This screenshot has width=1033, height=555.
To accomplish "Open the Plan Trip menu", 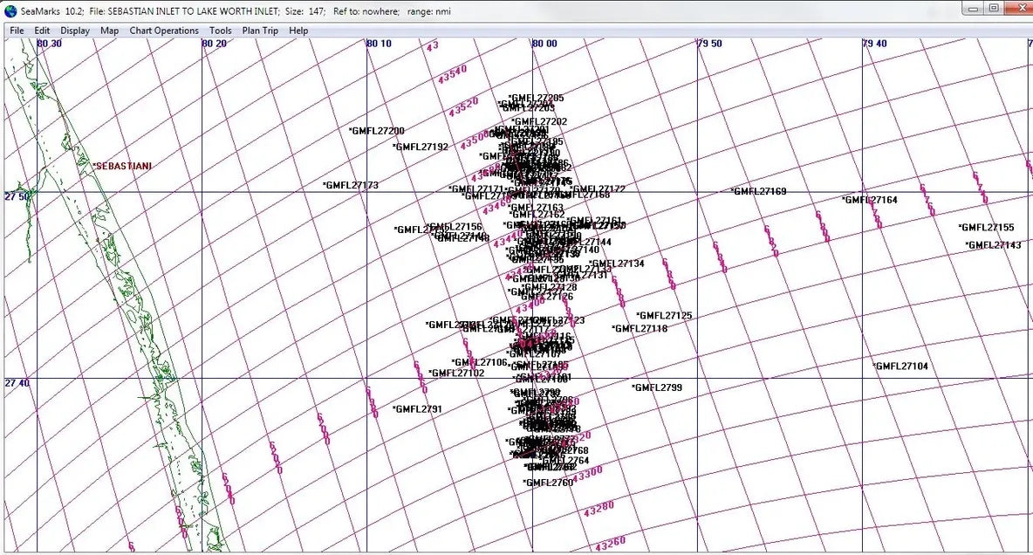I will click(260, 31).
